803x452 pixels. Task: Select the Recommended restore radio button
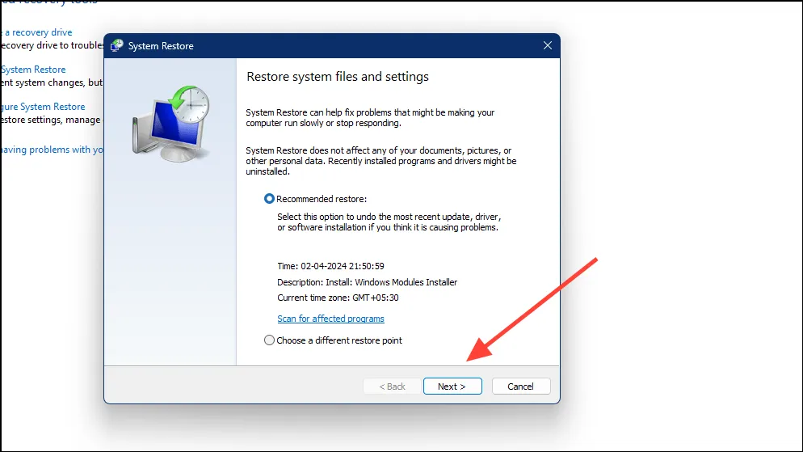269,199
